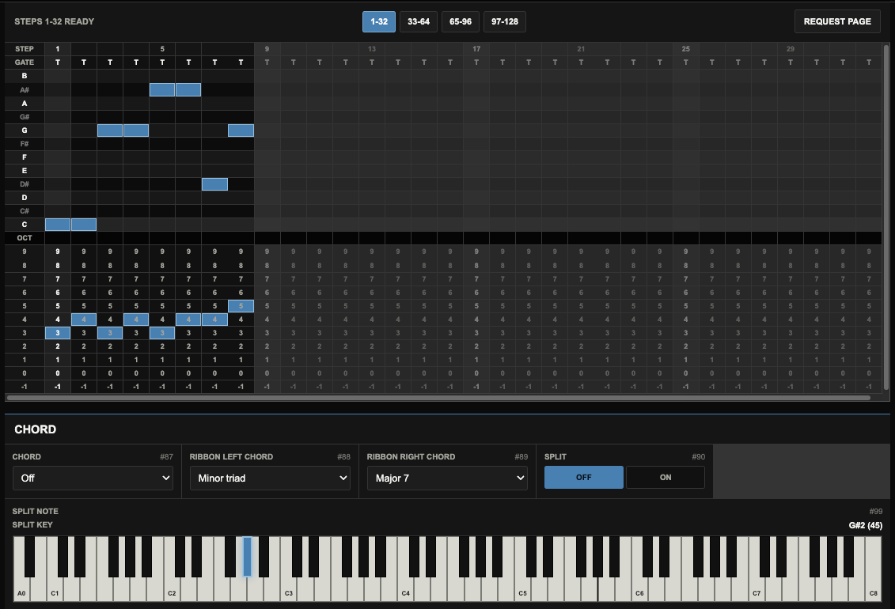Open the 65-96 steps page
The image size is (895, 609).
point(461,21)
